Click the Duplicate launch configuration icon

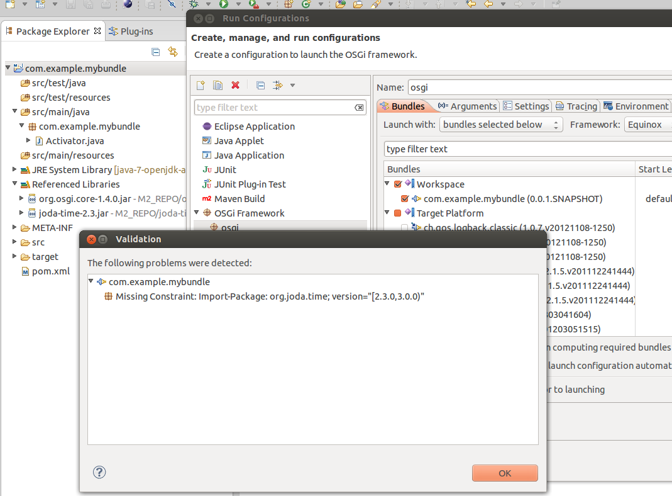(x=218, y=86)
